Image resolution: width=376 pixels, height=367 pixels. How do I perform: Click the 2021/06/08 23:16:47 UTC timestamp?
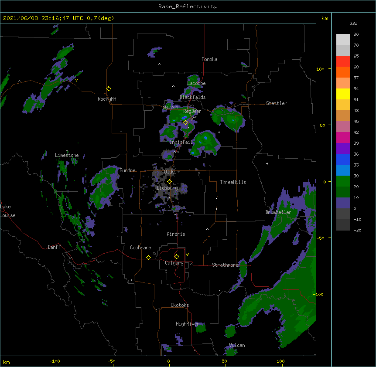coord(43,18)
